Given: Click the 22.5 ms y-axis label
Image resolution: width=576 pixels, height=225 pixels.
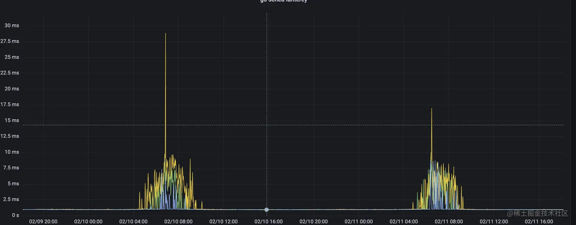Looking at the screenshot, I should pyautogui.click(x=10, y=73).
